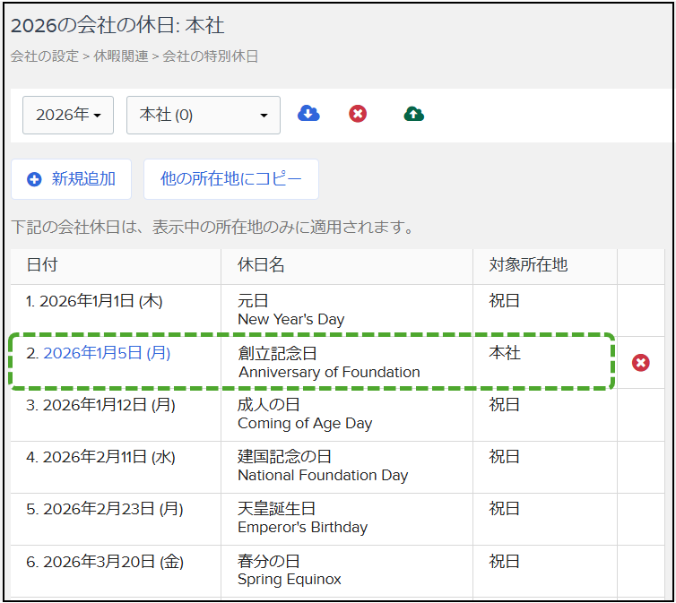Open the 2026年1月5日 (月) date link
This screenshot has height=603, width=676.
click(x=107, y=353)
